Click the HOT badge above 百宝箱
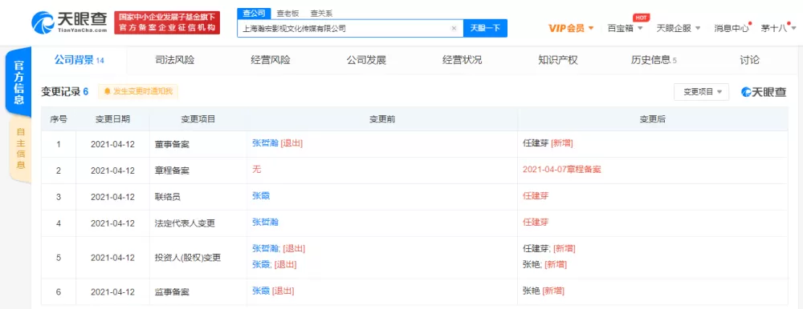Viewport: 803px width, 309px height. (x=640, y=18)
